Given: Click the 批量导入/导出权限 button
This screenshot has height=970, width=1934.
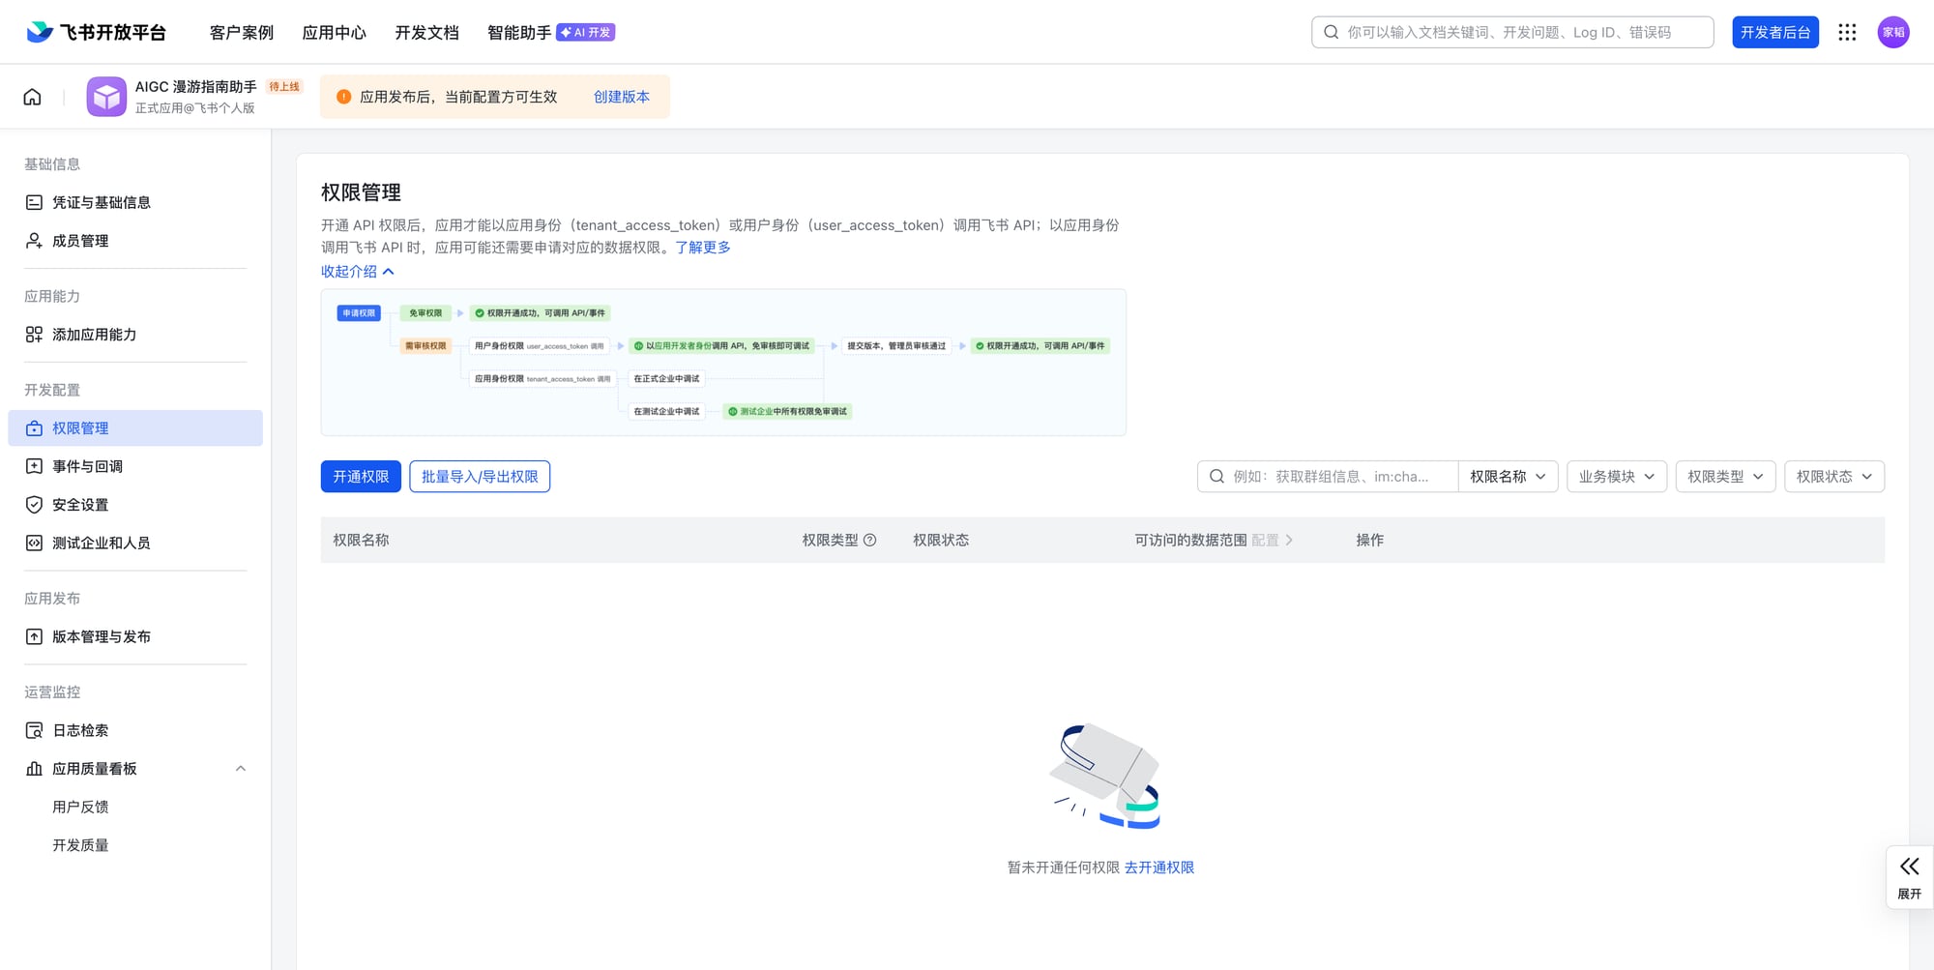Looking at the screenshot, I should click(480, 477).
